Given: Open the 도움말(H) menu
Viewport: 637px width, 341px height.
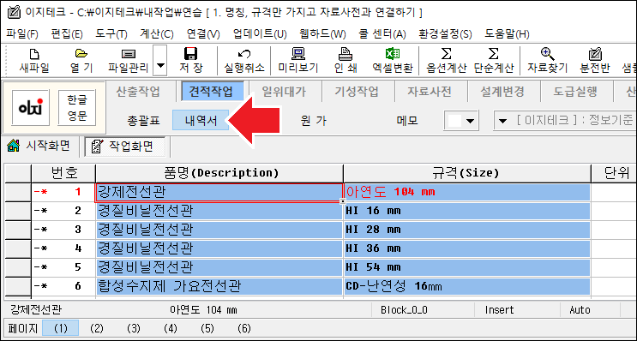Looking at the screenshot, I should (x=507, y=34).
